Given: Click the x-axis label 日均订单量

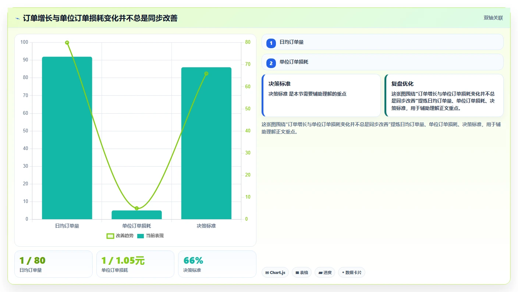Looking at the screenshot, I should pos(67,226).
